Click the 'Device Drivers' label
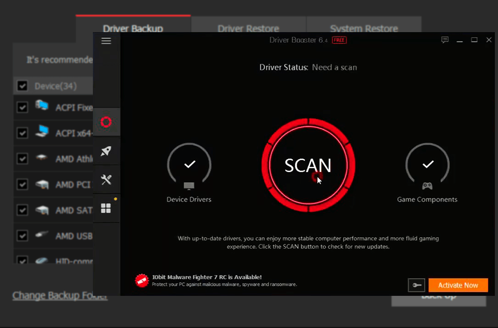498x328 pixels. 189,199
